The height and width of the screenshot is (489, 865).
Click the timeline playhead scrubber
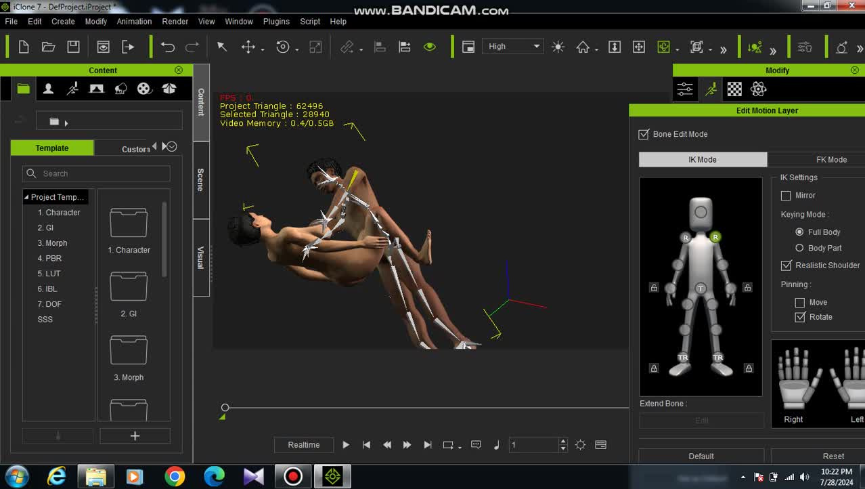225,408
